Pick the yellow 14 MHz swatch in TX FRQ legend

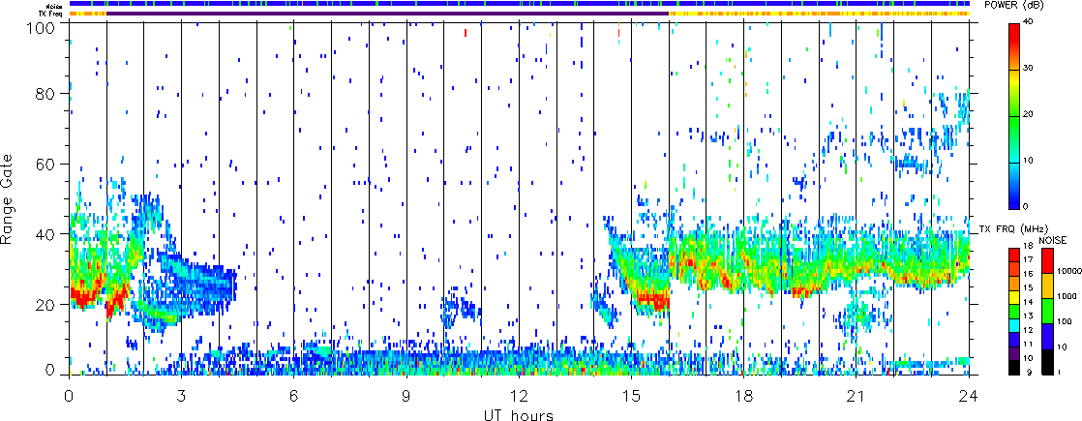click(1013, 298)
